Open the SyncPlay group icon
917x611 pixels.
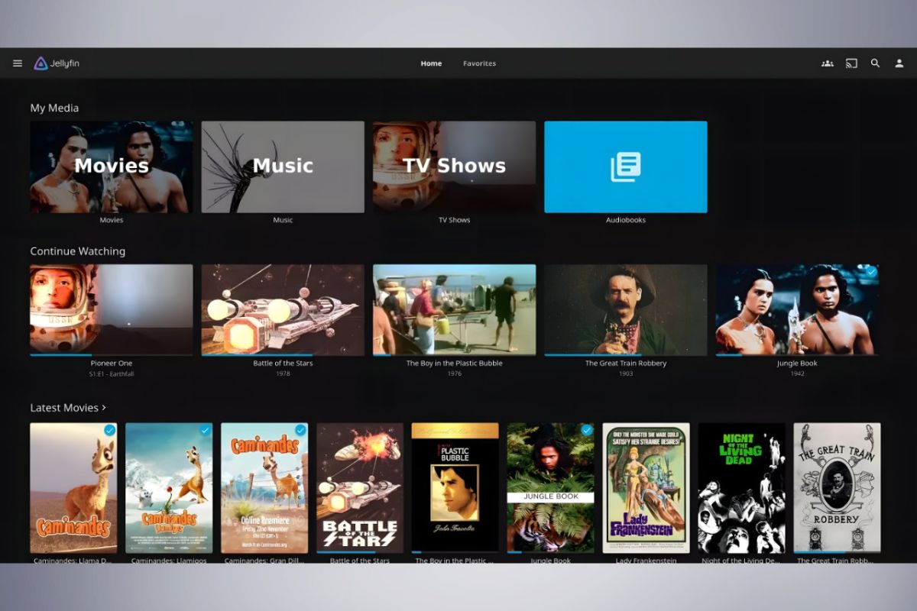coord(827,63)
